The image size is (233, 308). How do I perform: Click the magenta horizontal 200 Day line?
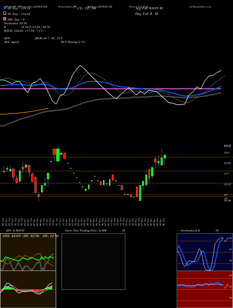(x=110, y=89)
